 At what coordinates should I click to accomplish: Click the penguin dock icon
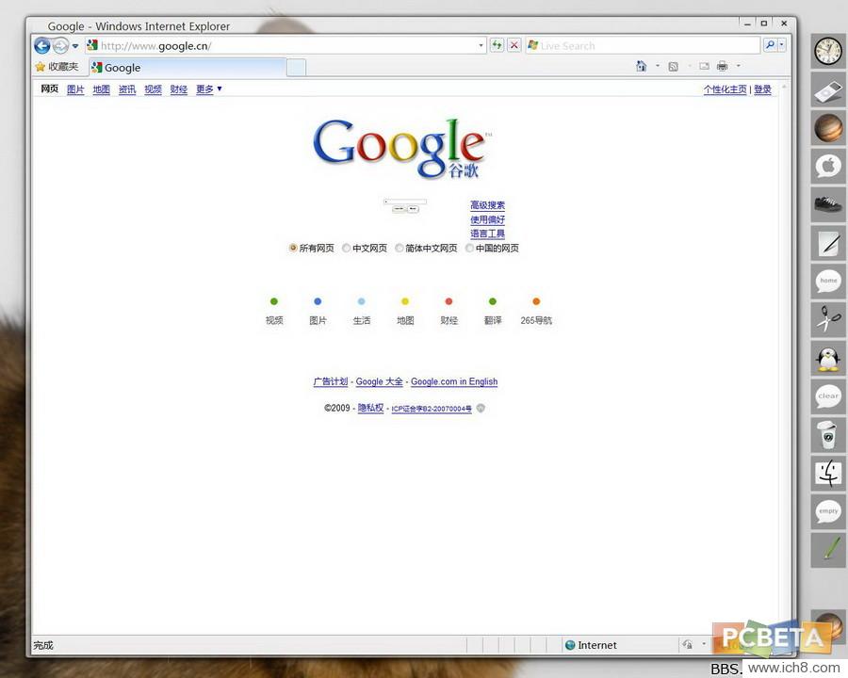click(828, 358)
